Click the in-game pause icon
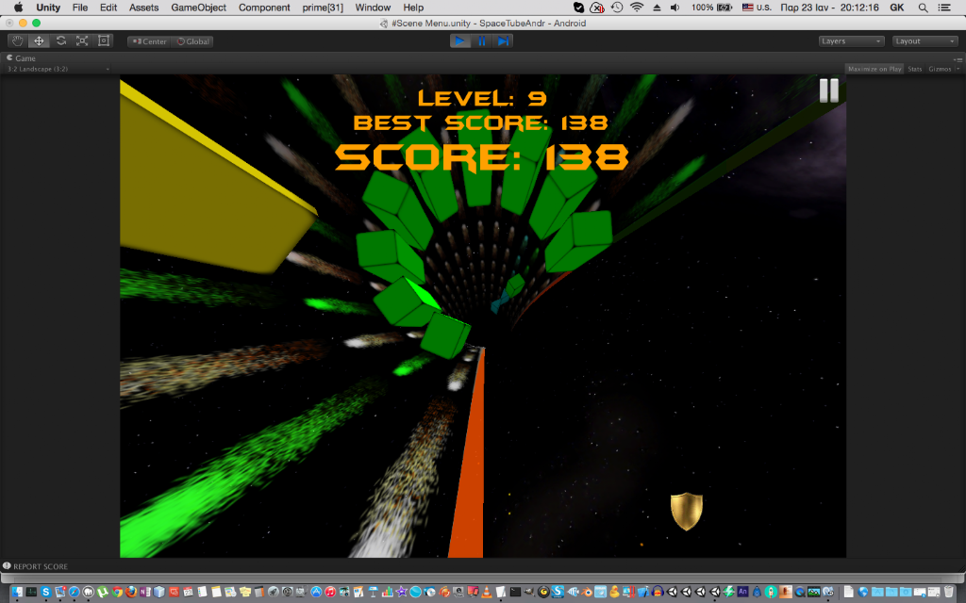The width and height of the screenshot is (966, 603). [828, 90]
